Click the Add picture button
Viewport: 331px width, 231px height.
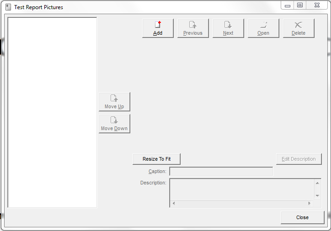158,28
